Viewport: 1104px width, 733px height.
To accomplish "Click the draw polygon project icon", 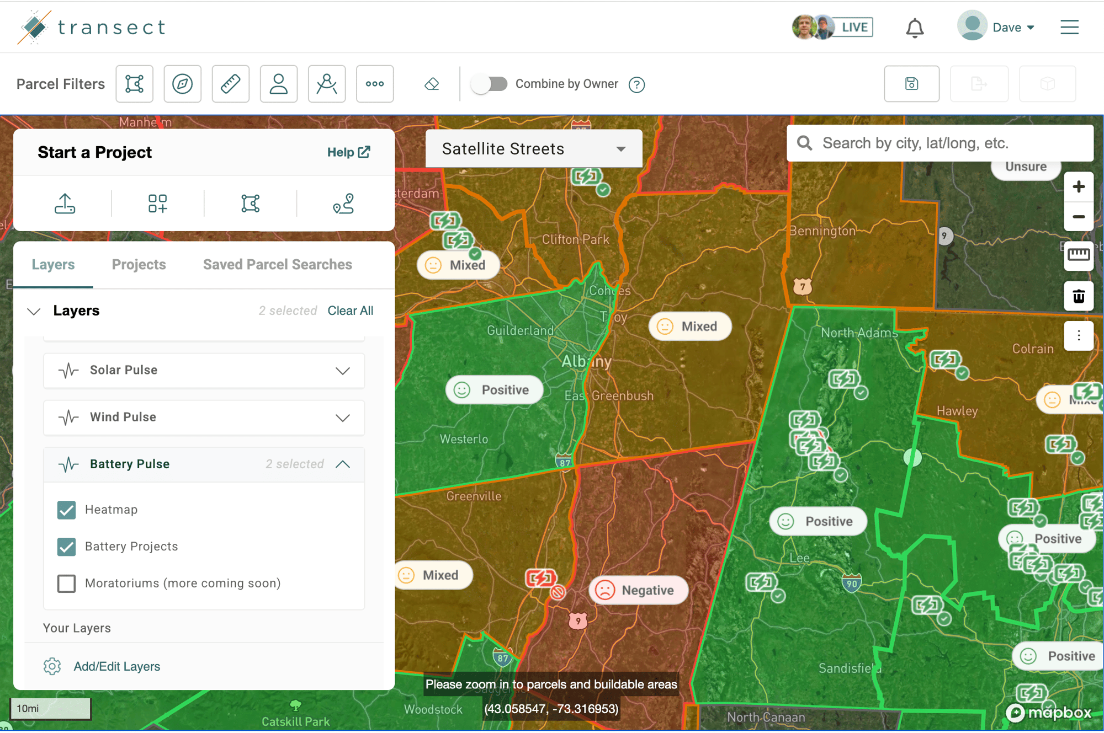I will pyautogui.click(x=250, y=204).
